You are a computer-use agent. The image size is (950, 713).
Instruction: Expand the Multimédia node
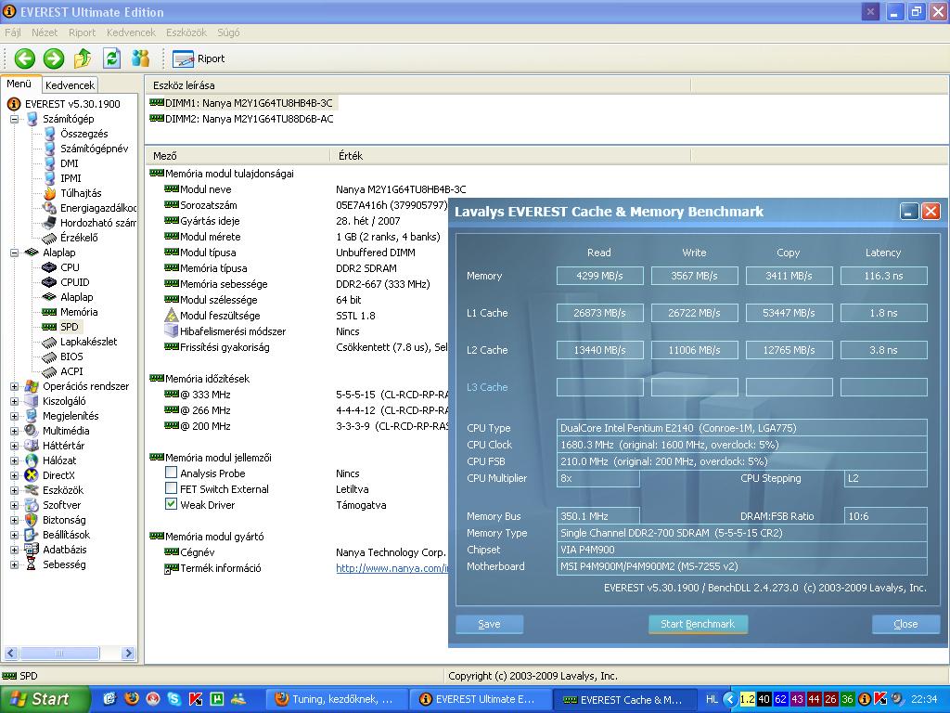click(14, 431)
